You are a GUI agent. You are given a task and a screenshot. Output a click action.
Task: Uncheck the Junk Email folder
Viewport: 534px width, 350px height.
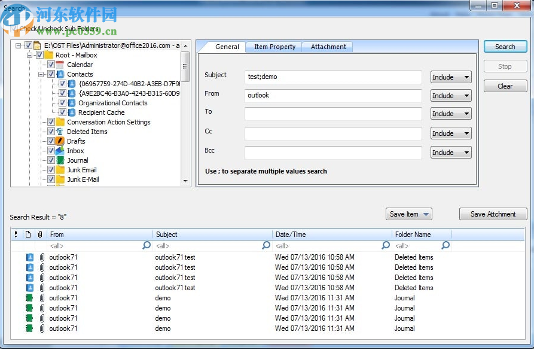(50, 170)
